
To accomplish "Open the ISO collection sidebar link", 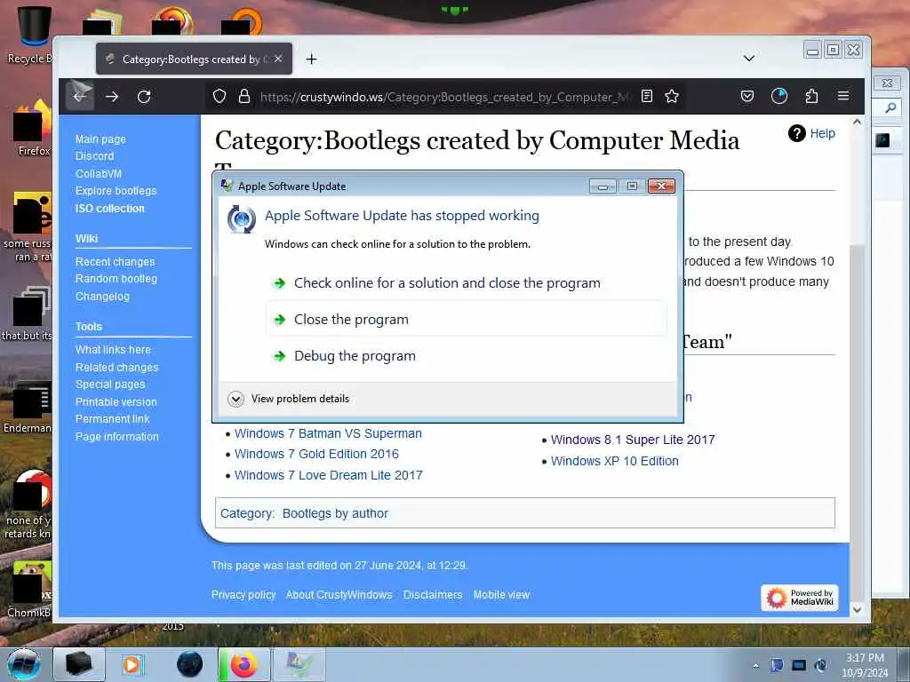I will point(109,208).
